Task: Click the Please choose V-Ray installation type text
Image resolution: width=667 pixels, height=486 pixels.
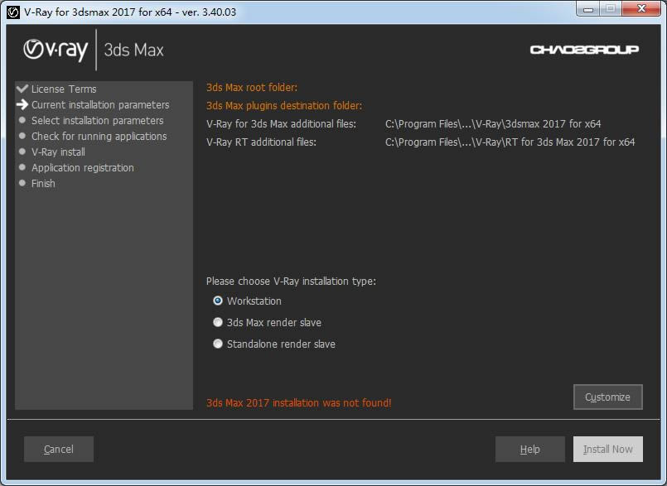Action: coord(291,281)
